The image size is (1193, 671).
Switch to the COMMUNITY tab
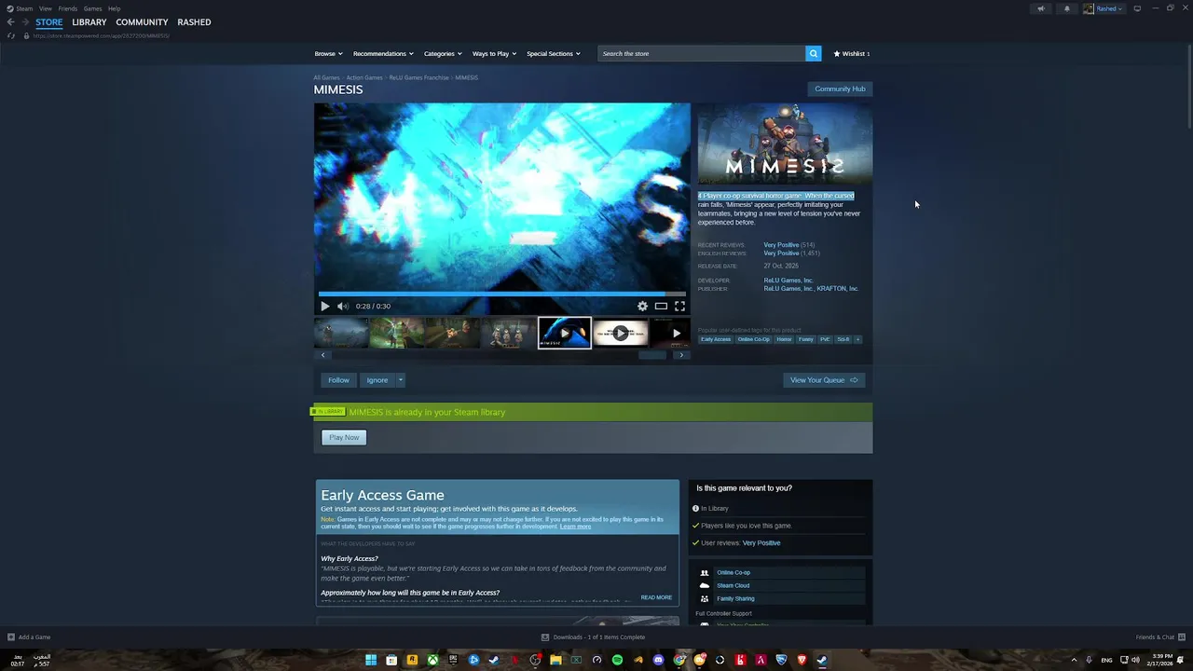tap(142, 22)
